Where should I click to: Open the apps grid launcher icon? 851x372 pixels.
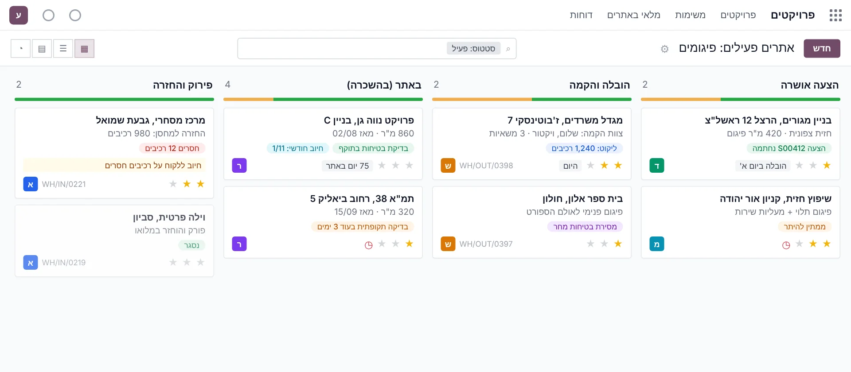tap(835, 15)
